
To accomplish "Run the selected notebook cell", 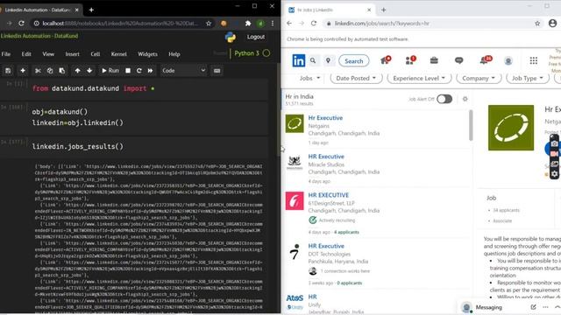I will coord(110,71).
